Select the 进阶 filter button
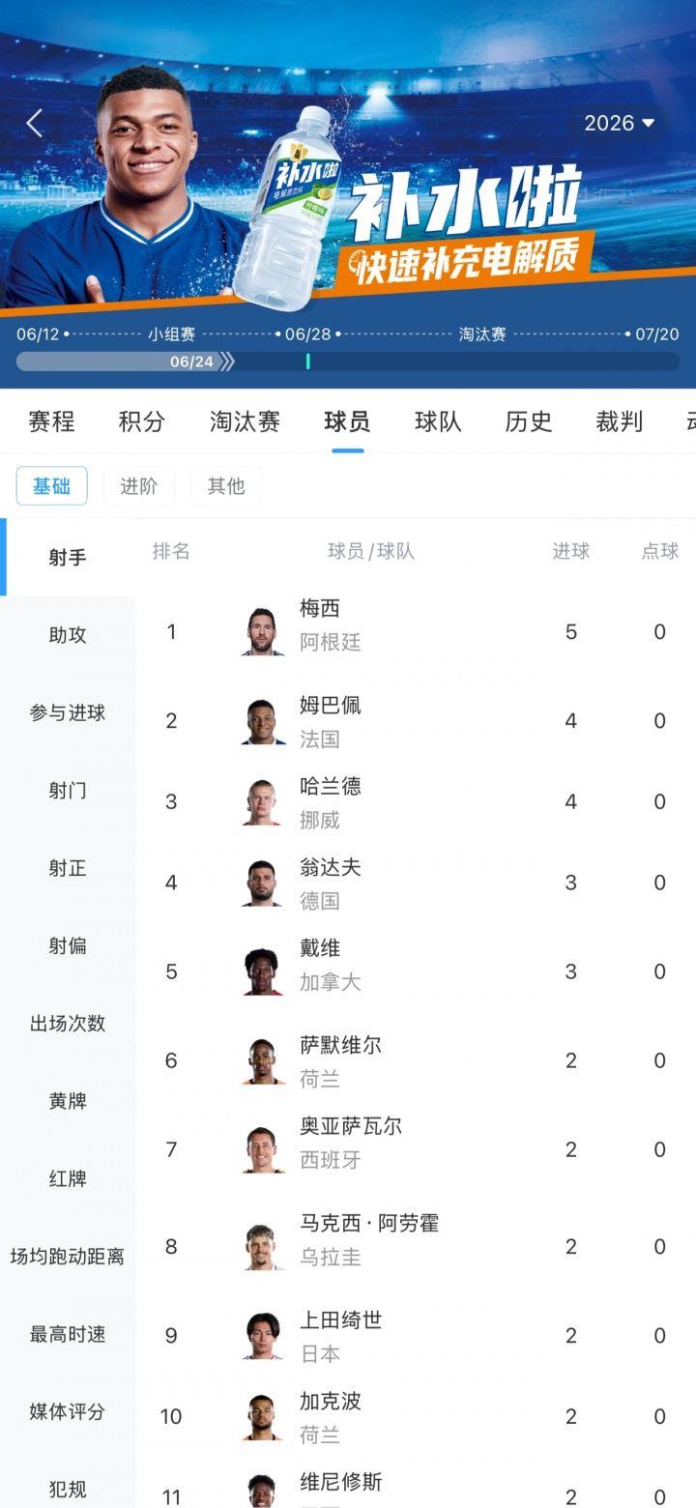The image size is (696, 1508). [x=139, y=485]
